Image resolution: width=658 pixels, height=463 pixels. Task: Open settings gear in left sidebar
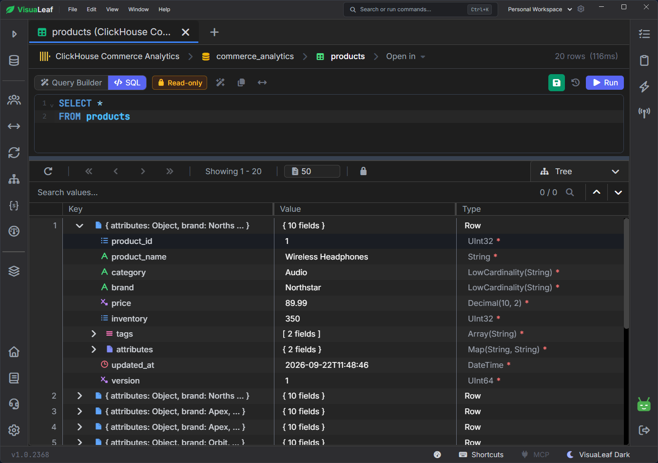pyautogui.click(x=14, y=430)
